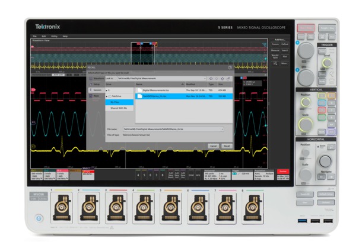356x242 pixels.
Task: Add a Plot view
Action: coord(285,57)
